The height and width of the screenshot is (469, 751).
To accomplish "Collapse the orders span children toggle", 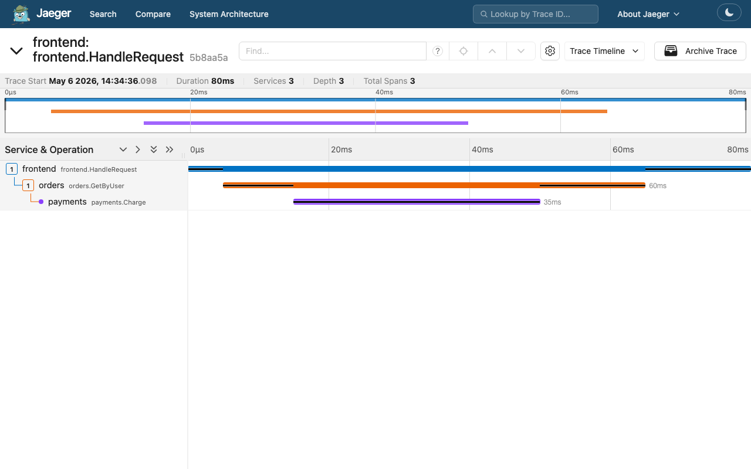I will click(x=28, y=185).
